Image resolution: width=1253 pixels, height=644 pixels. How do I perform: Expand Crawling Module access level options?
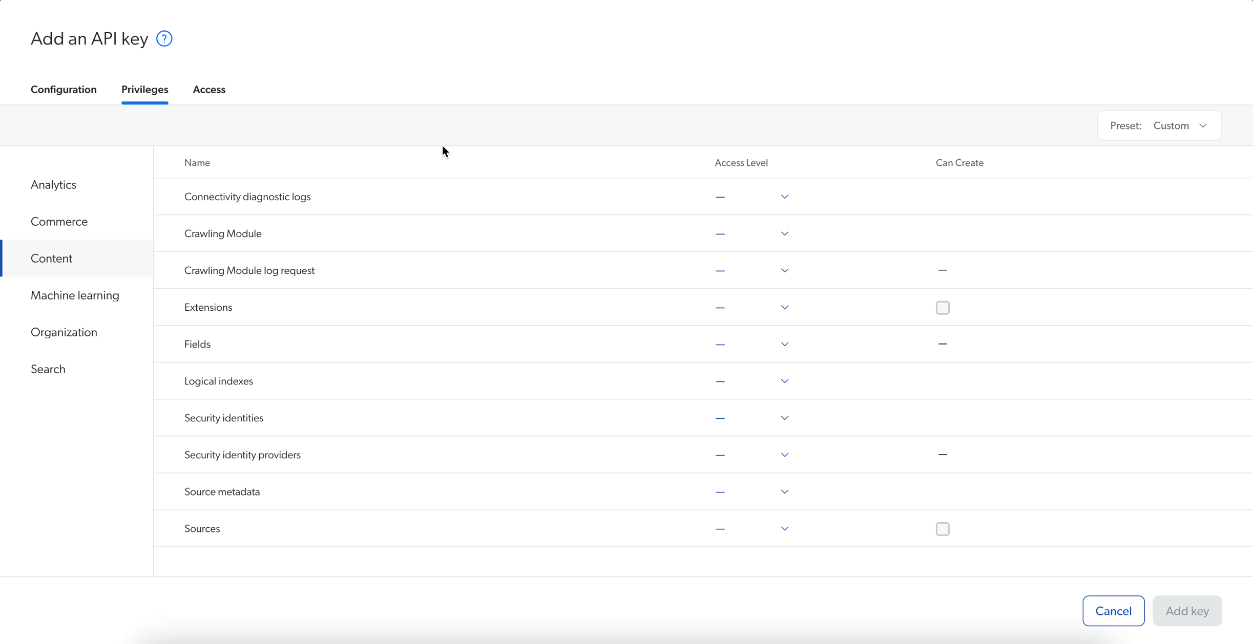tap(784, 233)
